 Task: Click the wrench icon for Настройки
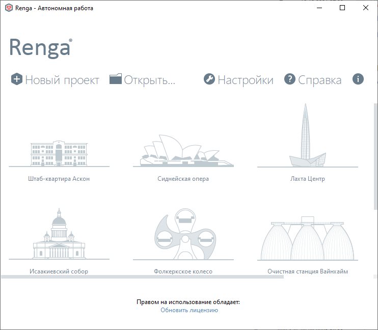coord(209,79)
